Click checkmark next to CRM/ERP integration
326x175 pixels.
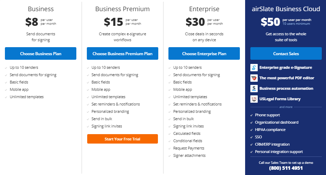click(x=251, y=145)
